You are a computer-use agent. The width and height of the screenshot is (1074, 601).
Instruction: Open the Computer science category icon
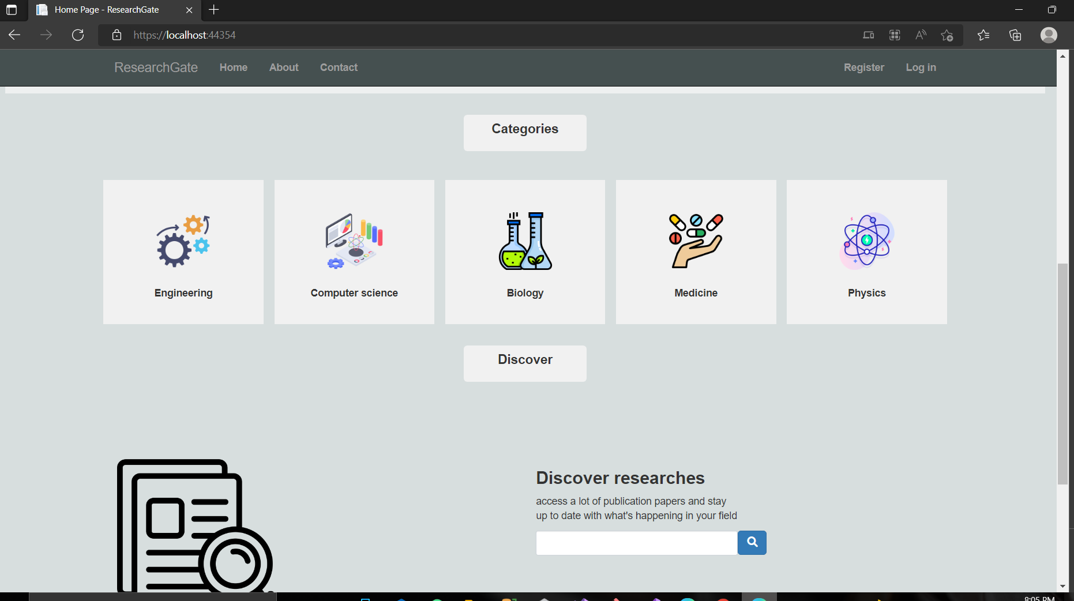(354, 241)
